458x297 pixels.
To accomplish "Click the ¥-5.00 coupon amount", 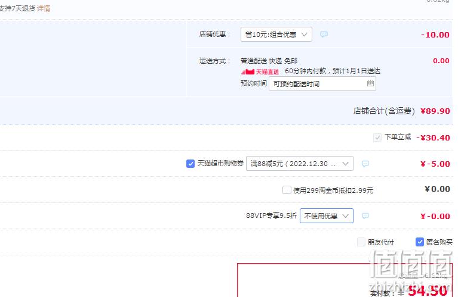I will pyautogui.click(x=435, y=164).
